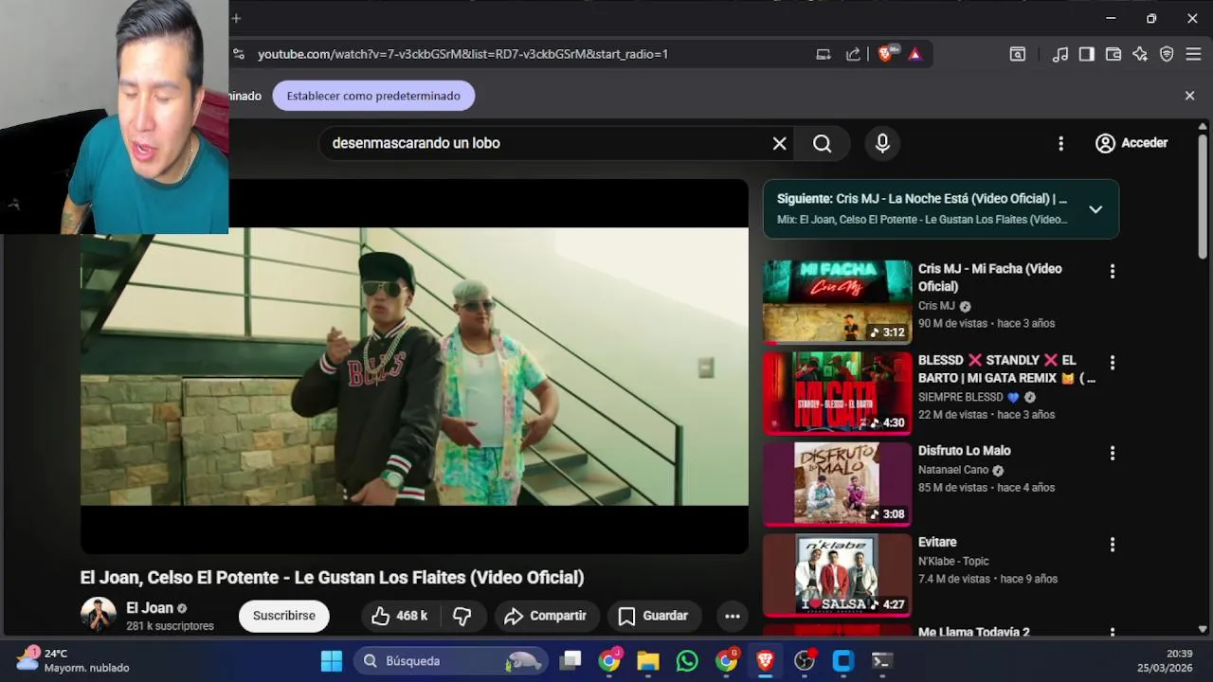
Task: Click the site settings icon beside the URL
Action: 239,54
